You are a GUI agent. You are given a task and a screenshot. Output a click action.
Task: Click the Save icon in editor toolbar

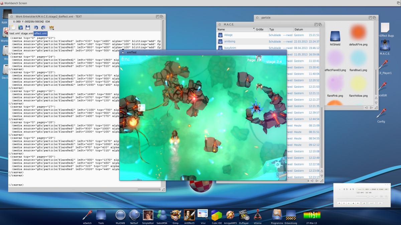coord(28,28)
